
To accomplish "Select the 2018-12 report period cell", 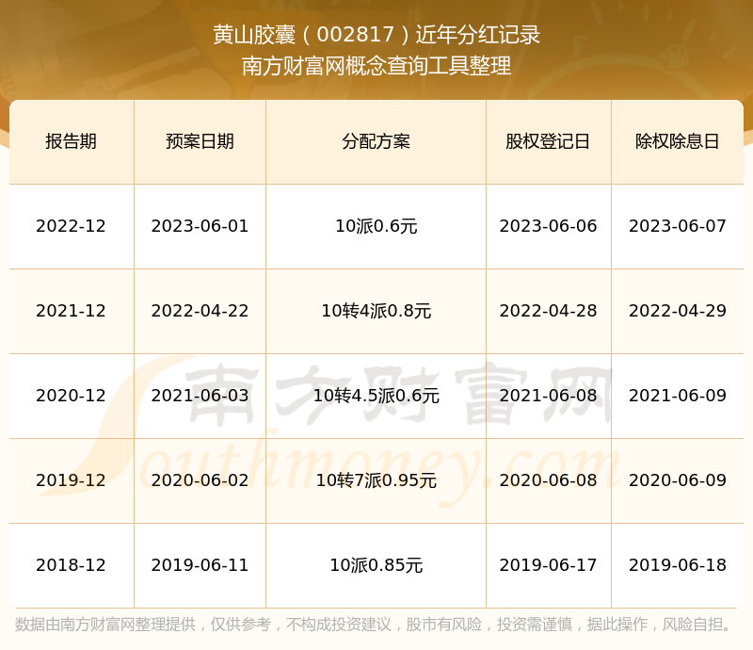I will click(72, 565).
